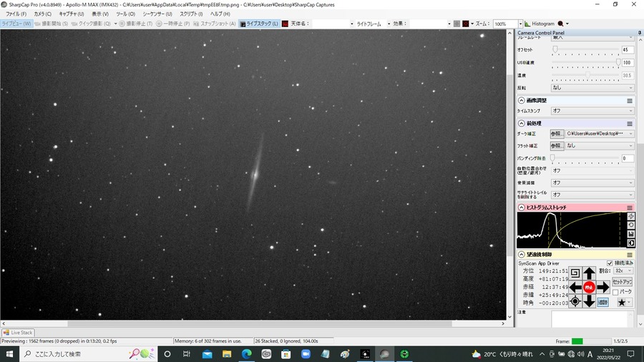Click the red reticle overlay icon near zoom
This screenshot has width=644, height=362.
[466, 24]
